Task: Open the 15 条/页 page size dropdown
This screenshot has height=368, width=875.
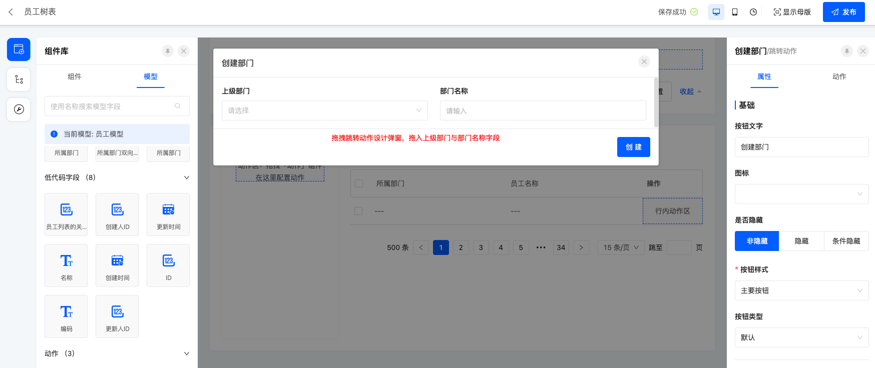Action: click(x=621, y=247)
